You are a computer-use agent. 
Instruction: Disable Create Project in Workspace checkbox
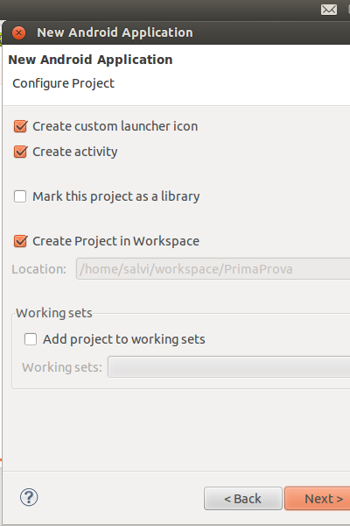20,241
